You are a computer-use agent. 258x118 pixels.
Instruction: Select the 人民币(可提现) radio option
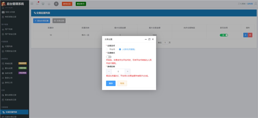(120, 49)
